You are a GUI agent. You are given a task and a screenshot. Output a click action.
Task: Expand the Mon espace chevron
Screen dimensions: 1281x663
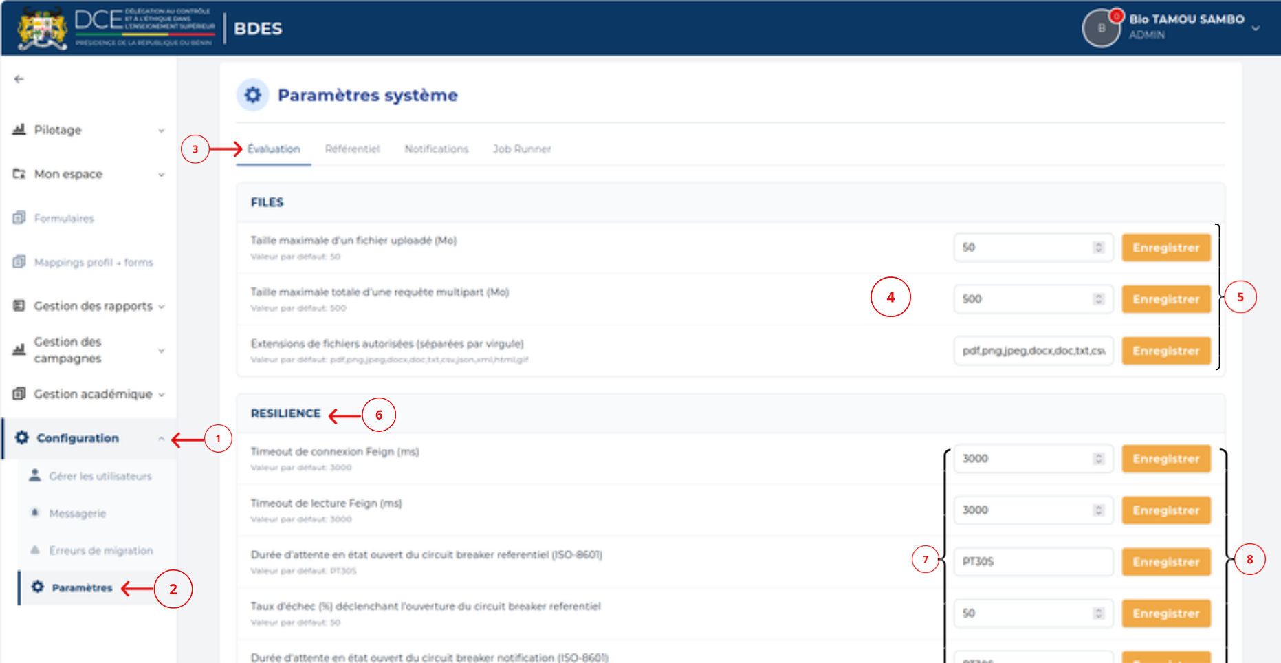[162, 175]
